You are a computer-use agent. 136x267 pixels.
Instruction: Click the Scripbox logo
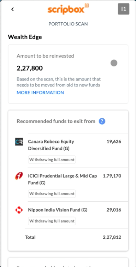(x=68, y=9)
